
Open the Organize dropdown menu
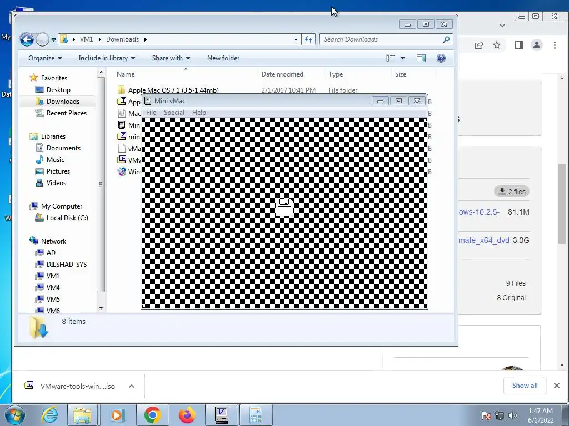coord(45,58)
